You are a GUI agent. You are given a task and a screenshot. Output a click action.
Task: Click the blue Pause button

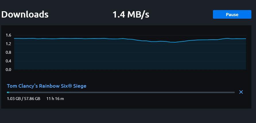pos(232,14)
